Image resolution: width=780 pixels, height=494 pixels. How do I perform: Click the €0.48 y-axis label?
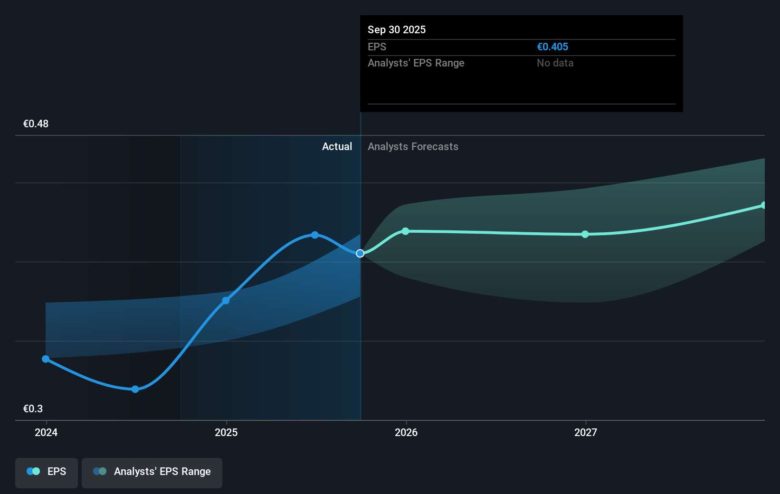click(36, 124)
